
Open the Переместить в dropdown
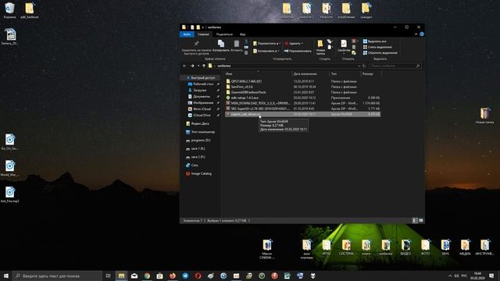266,44
